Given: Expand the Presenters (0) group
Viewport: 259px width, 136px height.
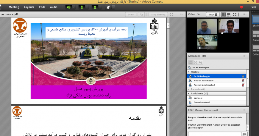Looking at the screenshot, I should coord(189,89).
